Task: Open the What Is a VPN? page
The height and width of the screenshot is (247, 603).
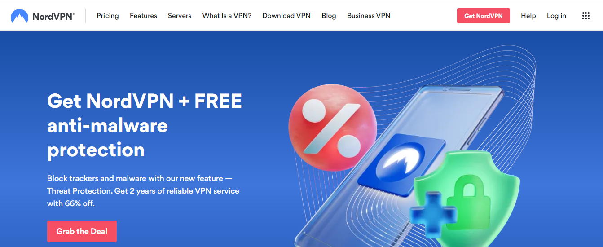Action: [227, 16]
